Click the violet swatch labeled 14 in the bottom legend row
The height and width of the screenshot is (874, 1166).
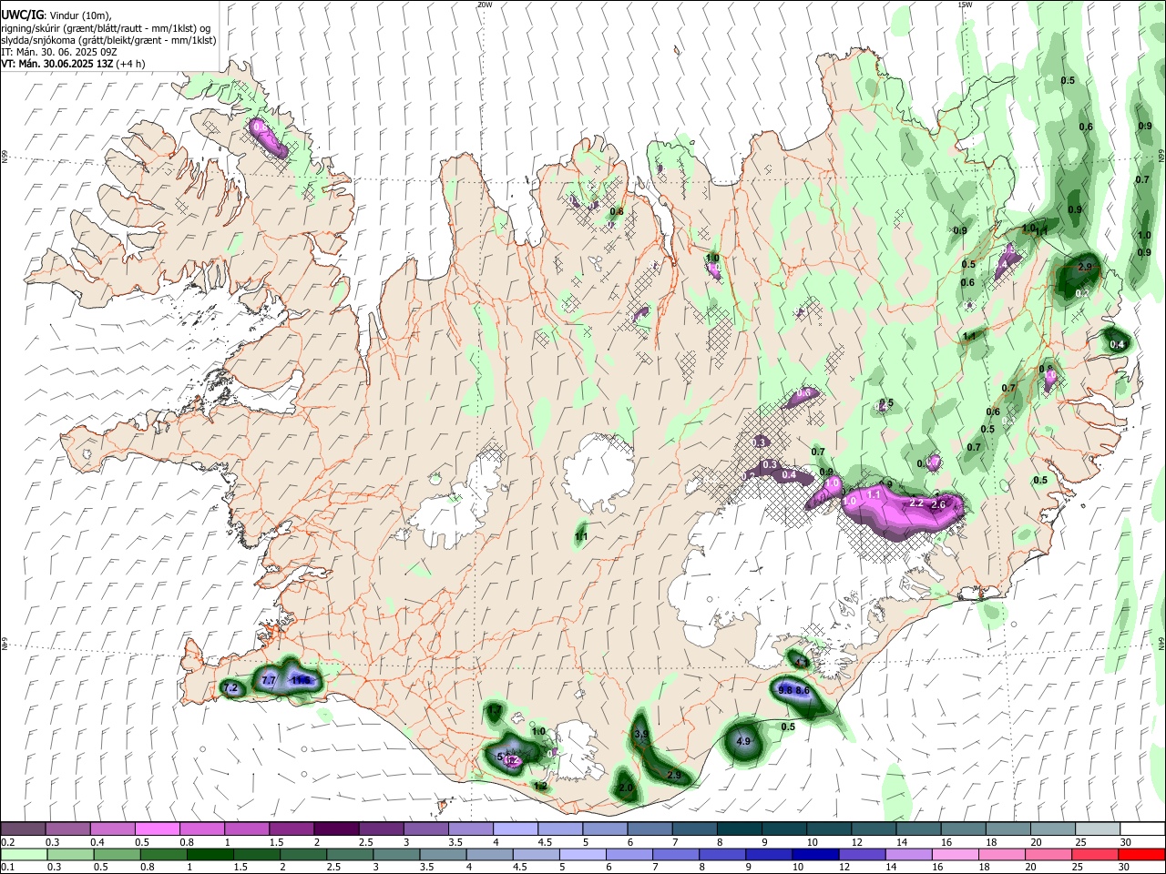pos(907,854)
